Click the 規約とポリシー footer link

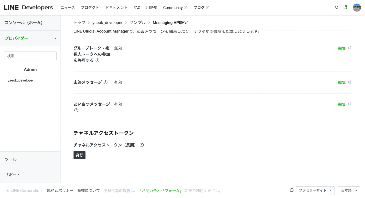60,190
